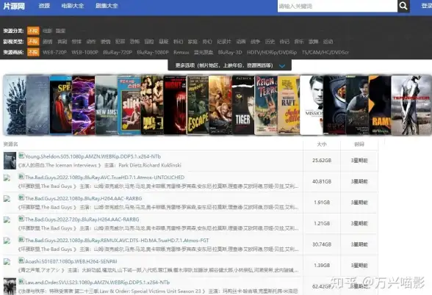Viewport: 432px width, 295px height.
Task: Click green icon beside Bad.Guys REMUX FGT
Action: click(x=21, y=239)
